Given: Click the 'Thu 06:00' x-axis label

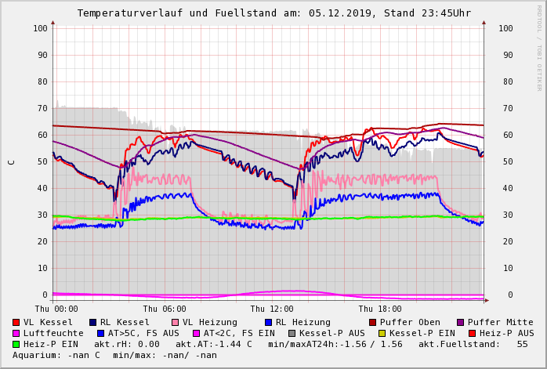Looking at the screenshot, I should pyautogui.click(x=165, y=309).
